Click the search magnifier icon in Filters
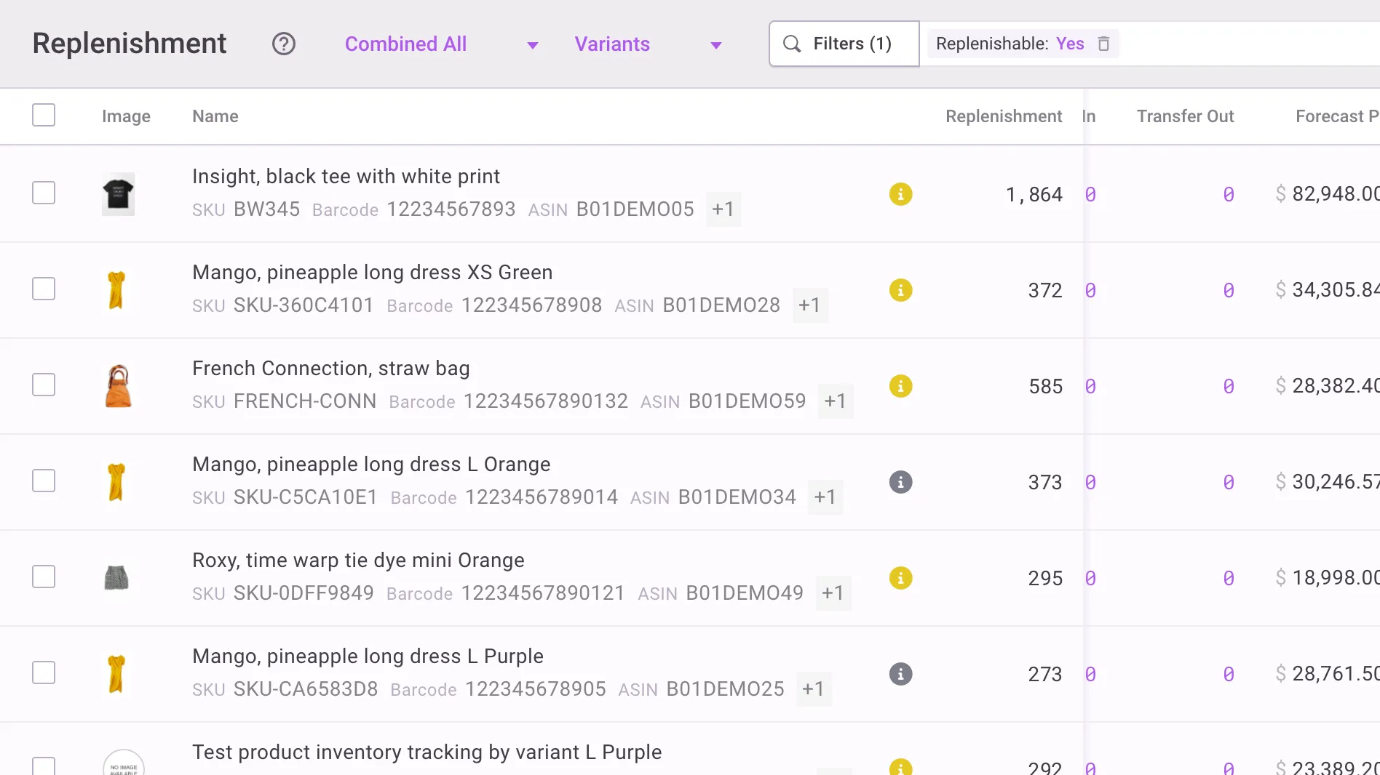 coord(792,44)
